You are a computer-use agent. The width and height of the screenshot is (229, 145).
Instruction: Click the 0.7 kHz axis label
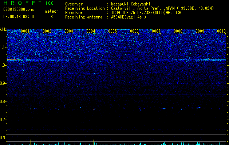pos(3,120)
